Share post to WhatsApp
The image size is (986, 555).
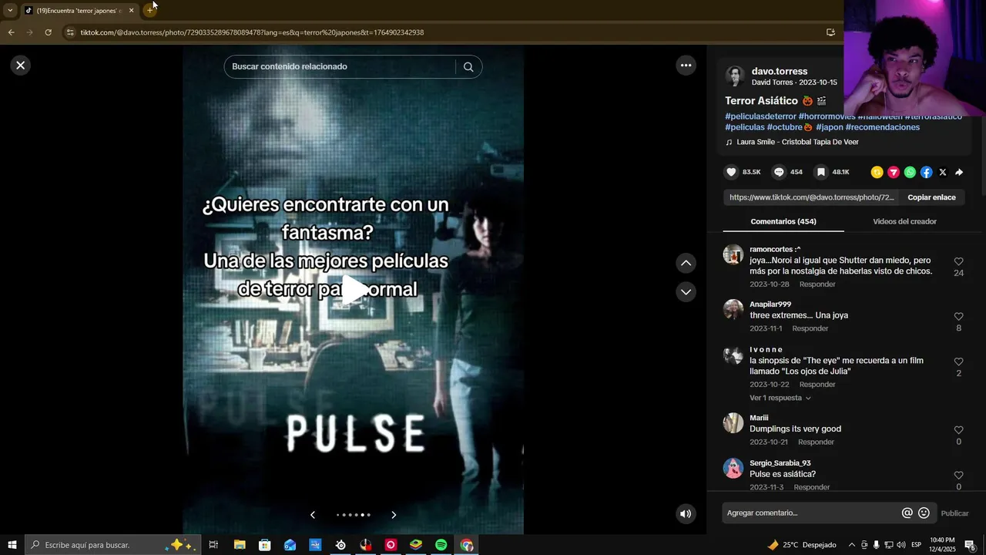click(x=910, y=173)
